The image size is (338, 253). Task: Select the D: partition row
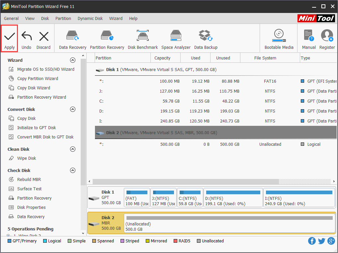pos(215,111)
